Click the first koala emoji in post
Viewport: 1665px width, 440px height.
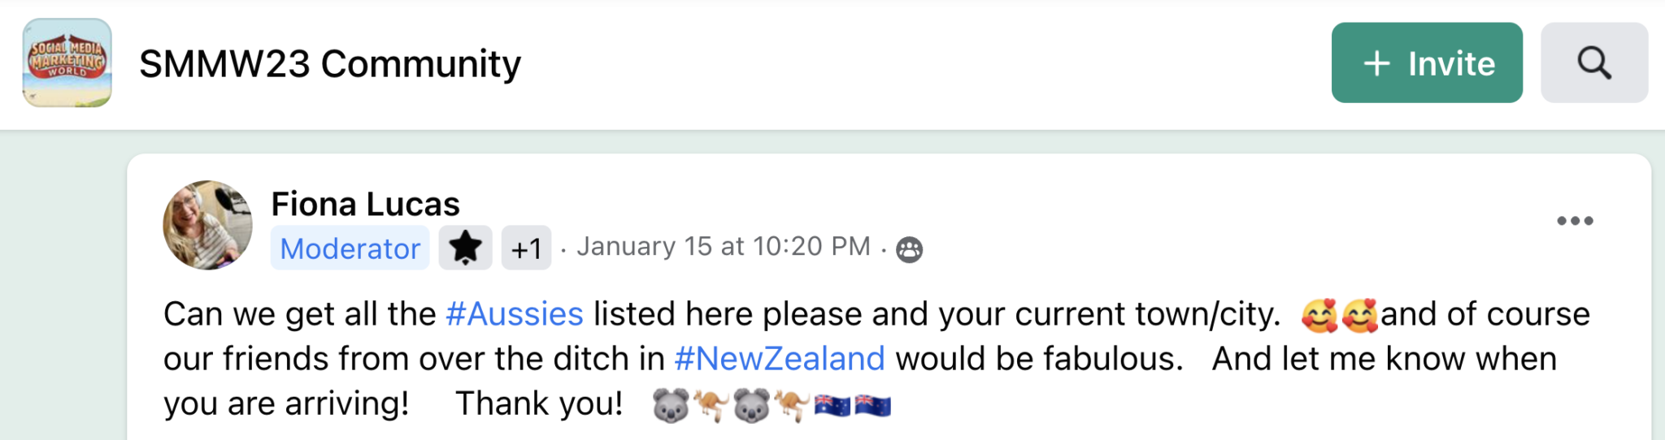671,404
